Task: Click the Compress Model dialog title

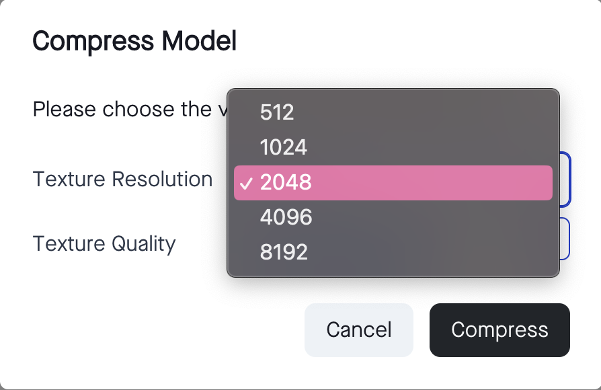Action: (x=134, y=42)
